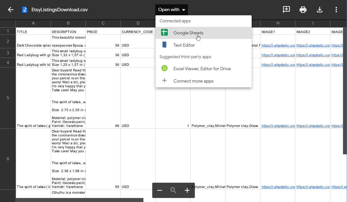
Task: Download the CSV file
Action: (320, 10)
